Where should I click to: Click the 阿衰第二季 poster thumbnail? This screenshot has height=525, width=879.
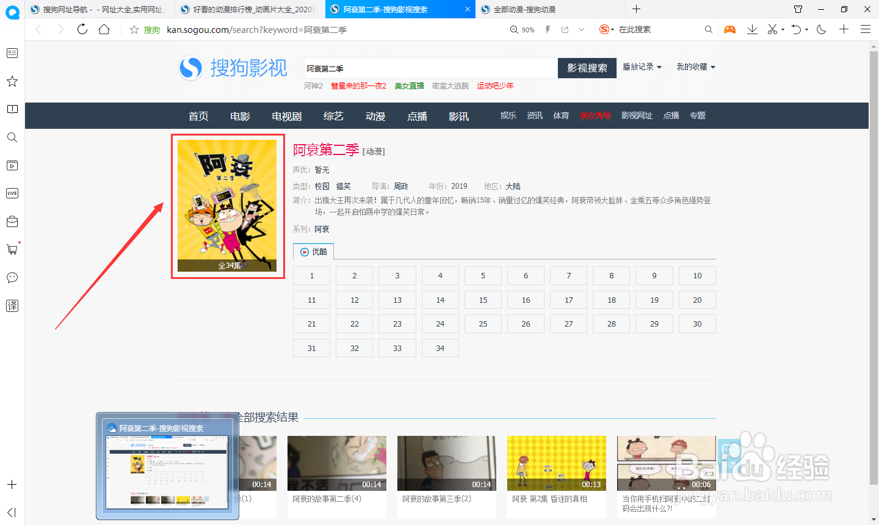click(227, 206)
